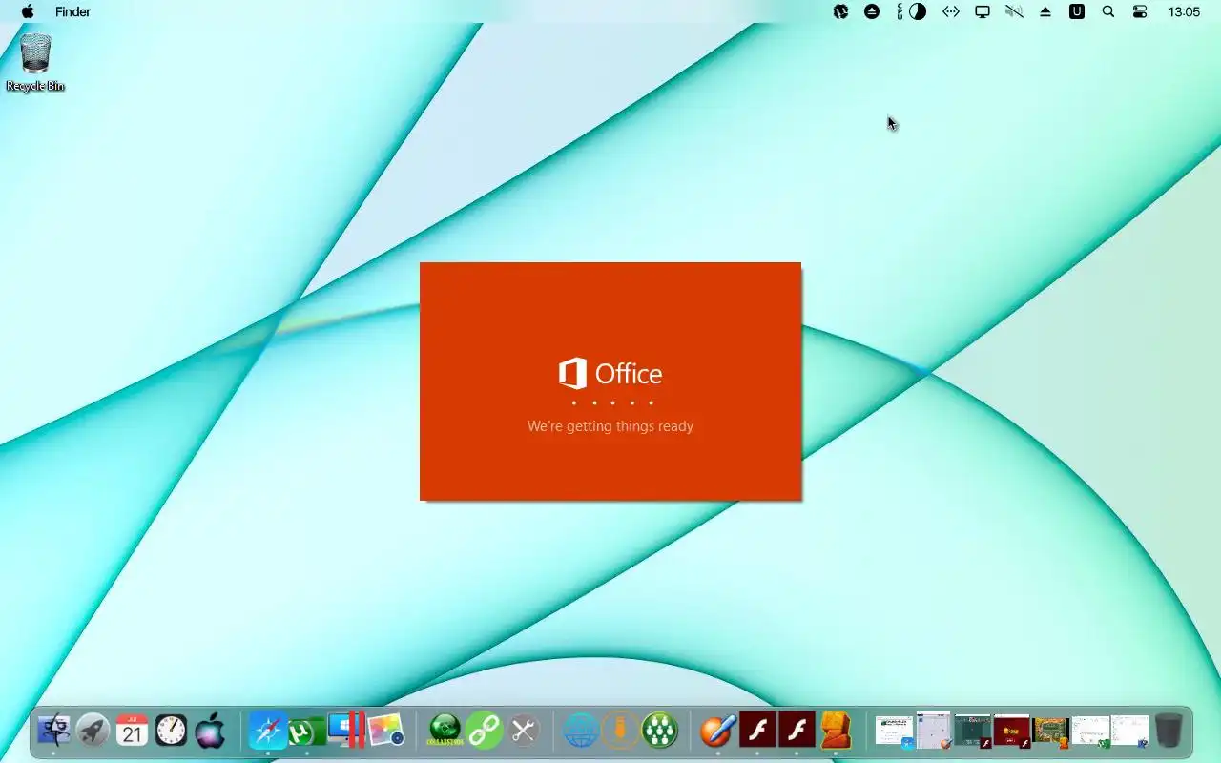1221x763 pixels.
Task: Open the Calendar icon showing 21
Action: pos(132,731)
